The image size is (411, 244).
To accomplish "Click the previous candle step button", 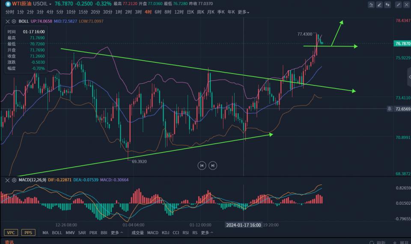I will 202,165.
